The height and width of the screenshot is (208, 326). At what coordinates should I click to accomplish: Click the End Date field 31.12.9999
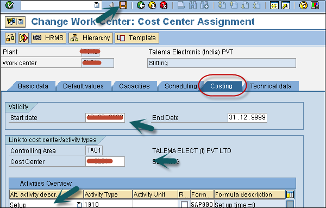click(247, 118)
